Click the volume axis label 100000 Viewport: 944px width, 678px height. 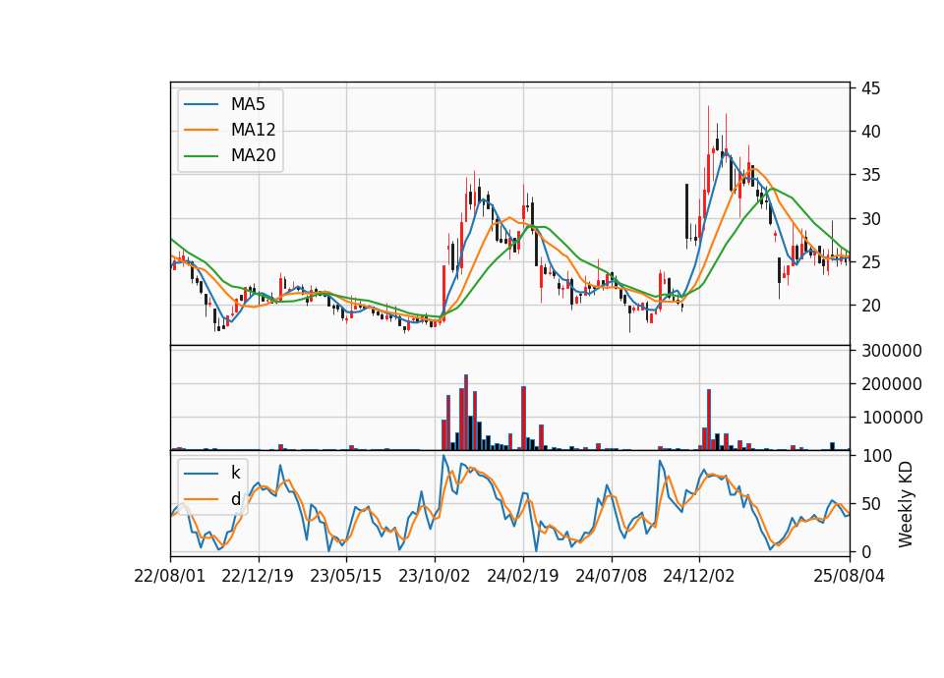coord(892,418)
